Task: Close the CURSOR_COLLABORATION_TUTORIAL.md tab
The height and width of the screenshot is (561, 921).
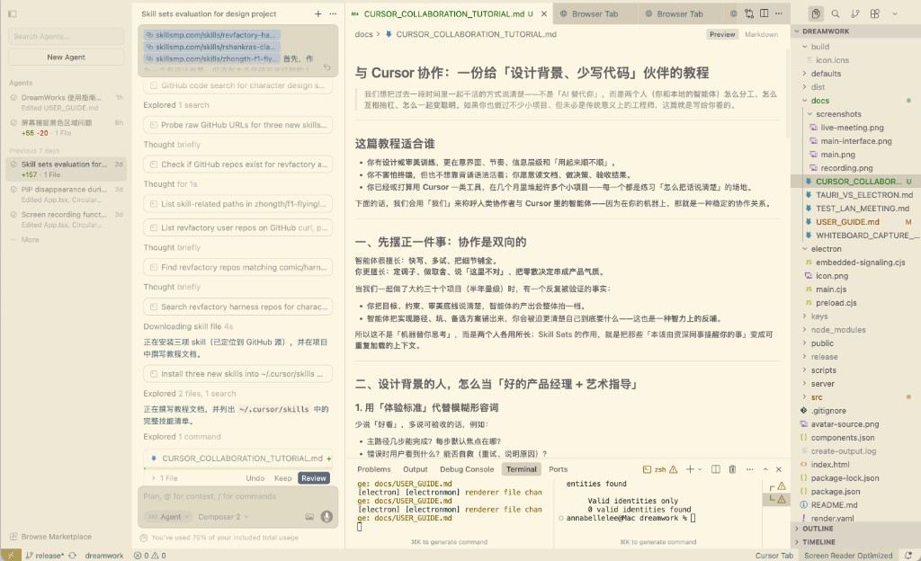Action: point(544,13)
